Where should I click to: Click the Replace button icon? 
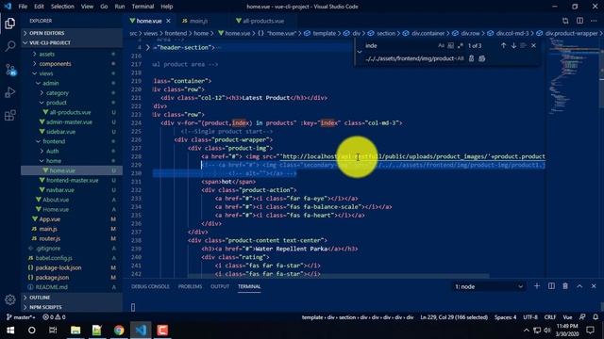471,58
